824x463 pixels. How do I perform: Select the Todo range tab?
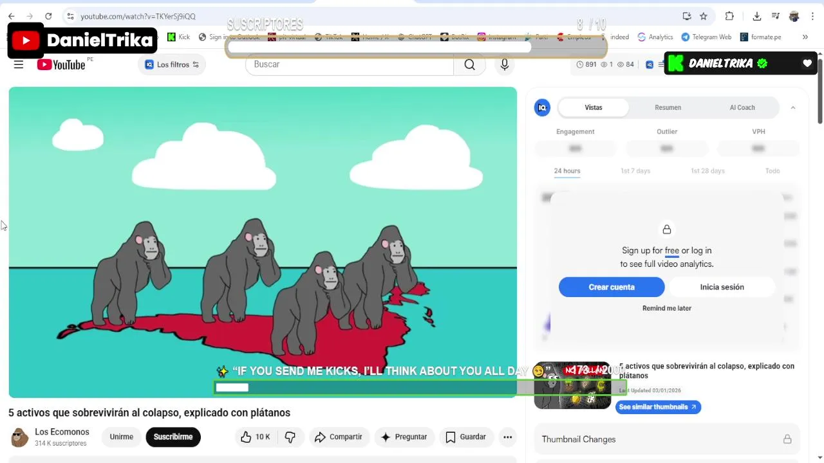point(772,171)
